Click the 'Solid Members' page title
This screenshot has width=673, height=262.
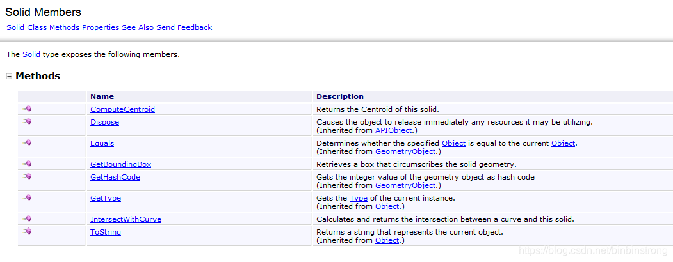pyautogui.click(x=44, y=12)
